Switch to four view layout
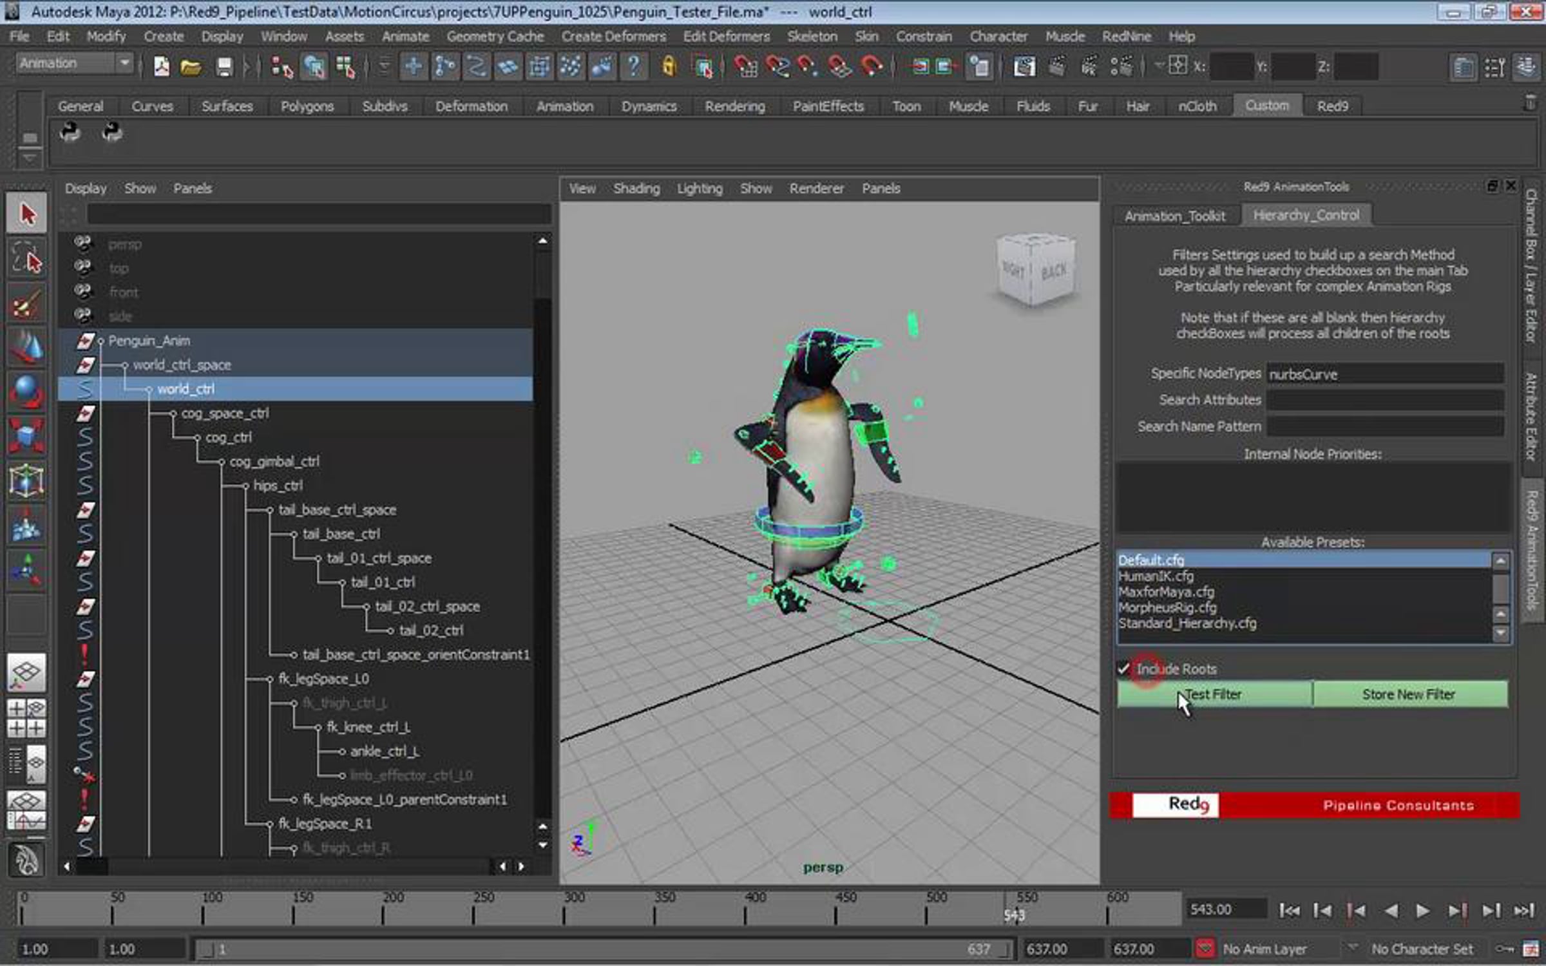This screenshot has width=1546, height=966. (26, 718)
